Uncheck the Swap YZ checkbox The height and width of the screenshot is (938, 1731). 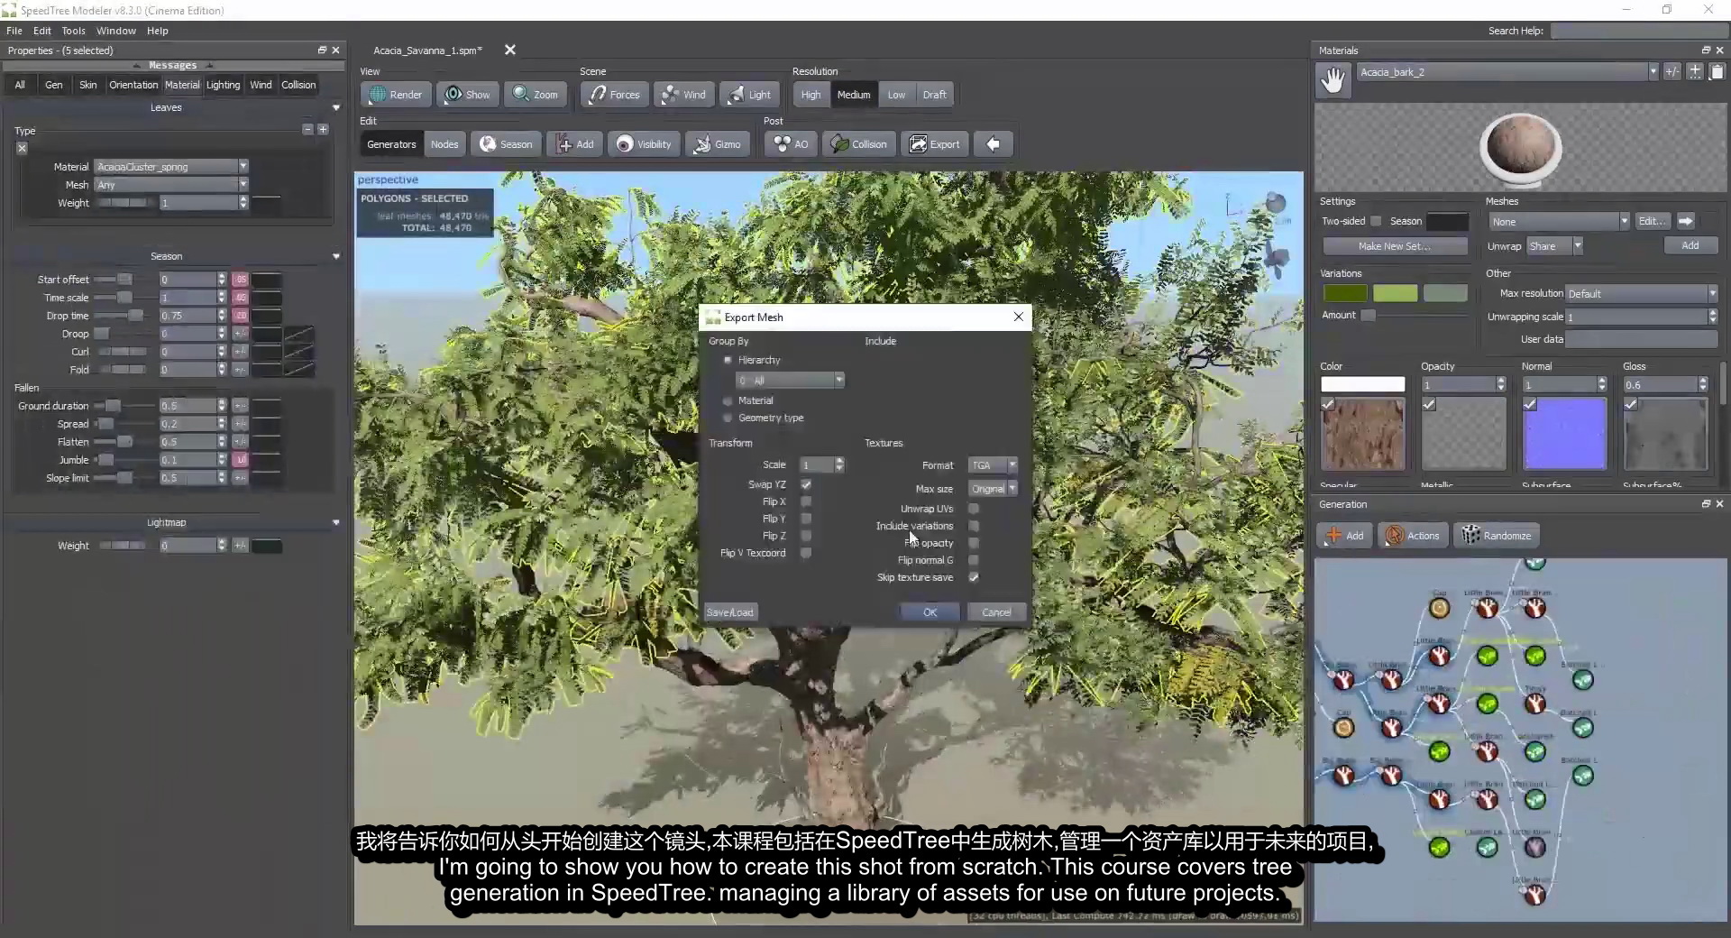[x=806, y=484]
